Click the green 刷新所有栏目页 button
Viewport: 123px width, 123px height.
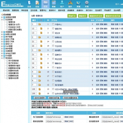[x=96, y=16]
